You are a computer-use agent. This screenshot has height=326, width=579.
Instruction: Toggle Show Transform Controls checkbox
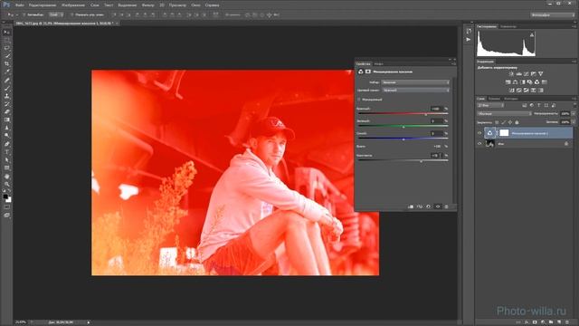[x=72, y=14]
